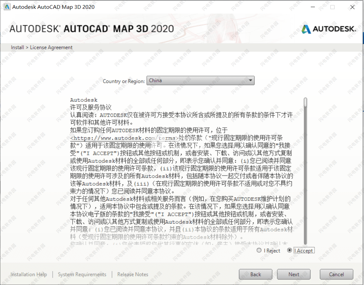Cancel the installation
This screenshot has width=364, height=285.
pos(336,274)
